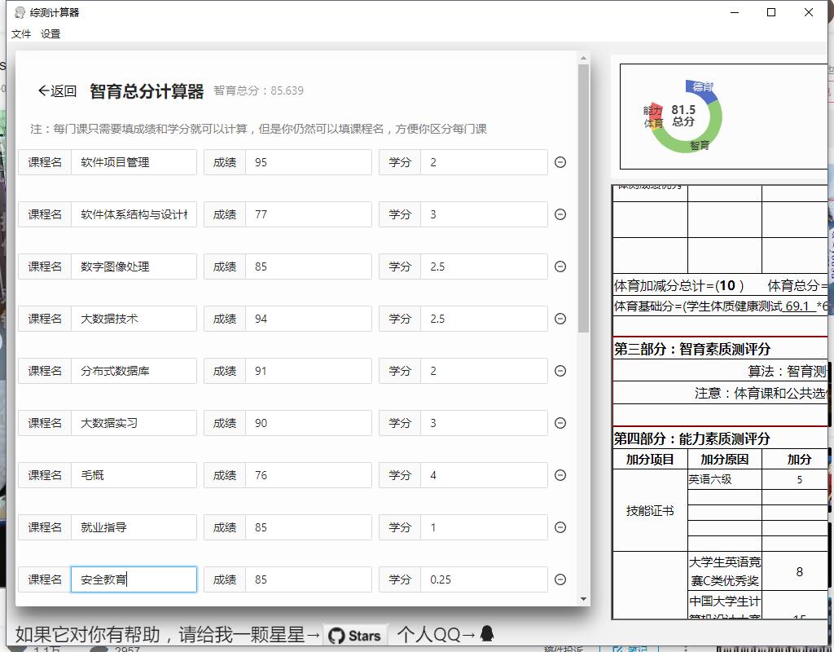The width and height of the screenshot is (834, 652).
Task: Edit course name field 分布式数据库
Action: (x=134, y=371)
